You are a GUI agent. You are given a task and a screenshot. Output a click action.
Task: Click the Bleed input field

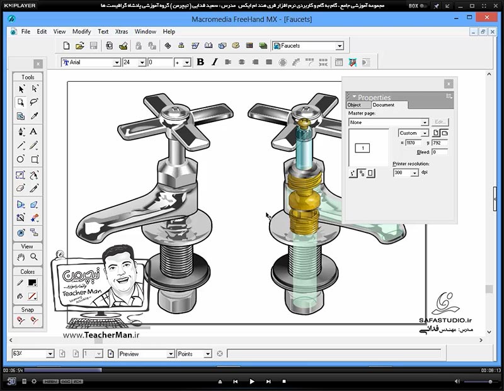439,152
